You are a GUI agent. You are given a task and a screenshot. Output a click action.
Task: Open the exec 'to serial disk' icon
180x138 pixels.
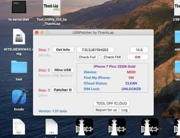(x=19, y=7)
